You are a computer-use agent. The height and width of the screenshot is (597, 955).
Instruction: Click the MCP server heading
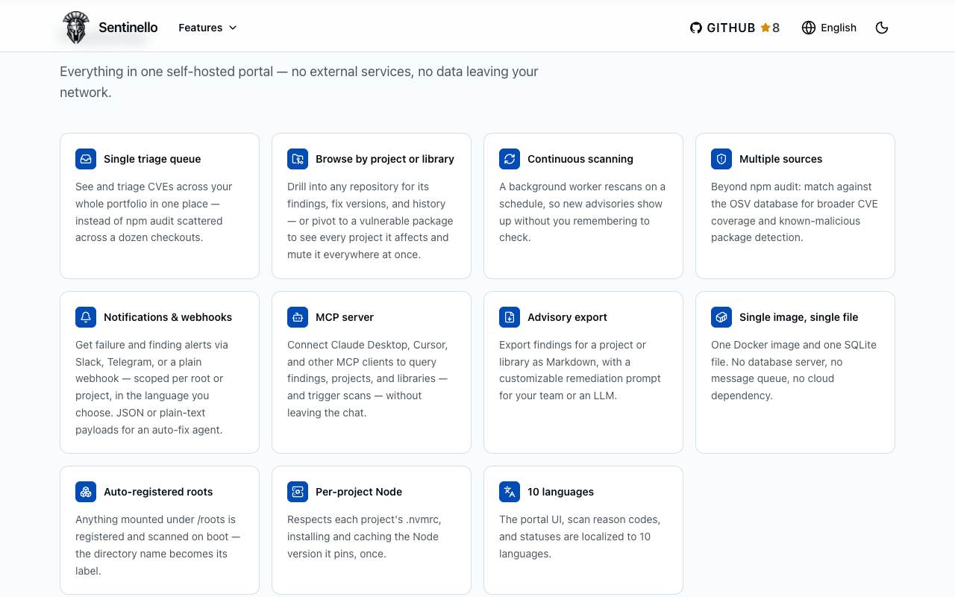(x=345, y=317)
